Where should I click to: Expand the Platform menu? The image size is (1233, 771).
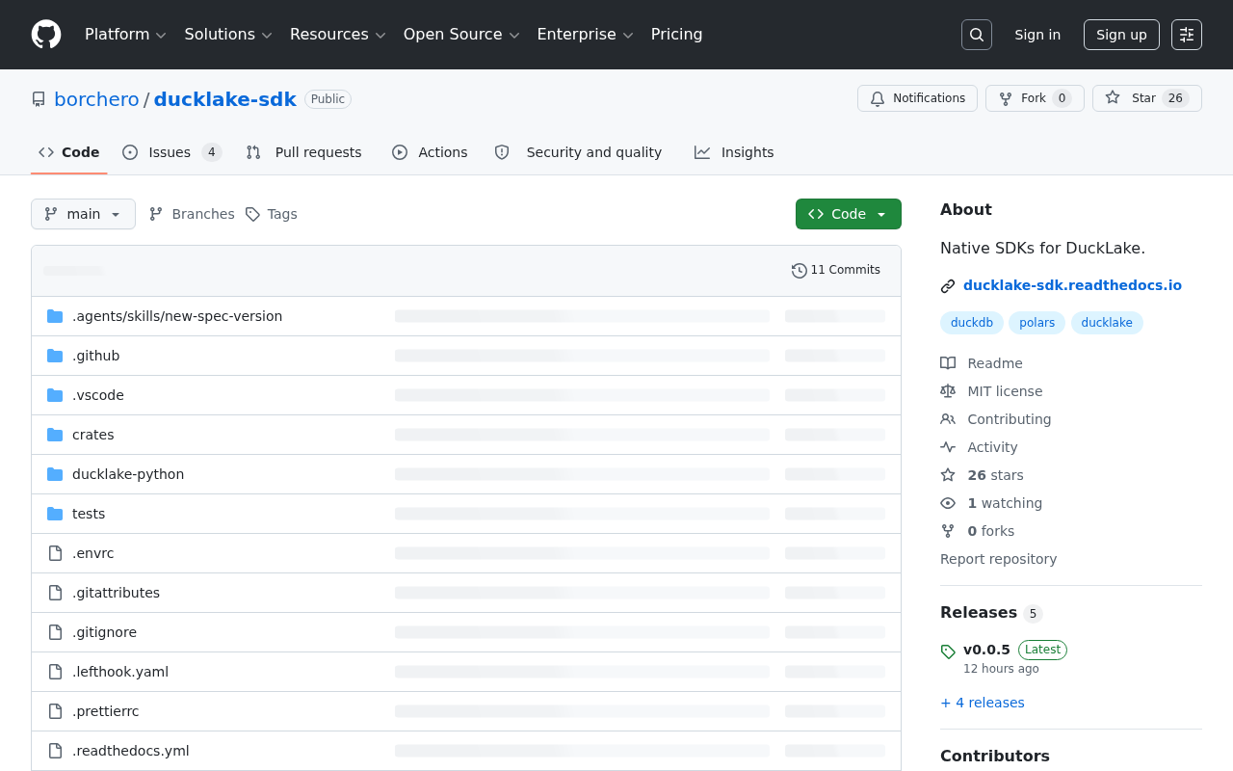click(x=126, y=35)
